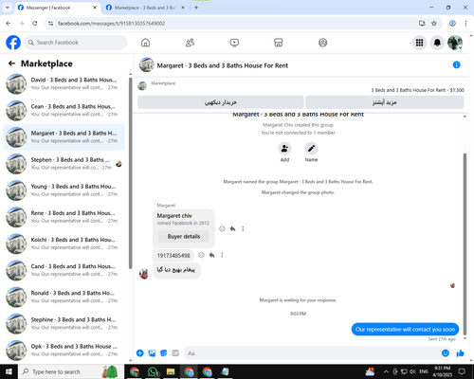Switch to Marketplace browser tab
Viewport: 474px width, 379px height.
pos(145,8)
